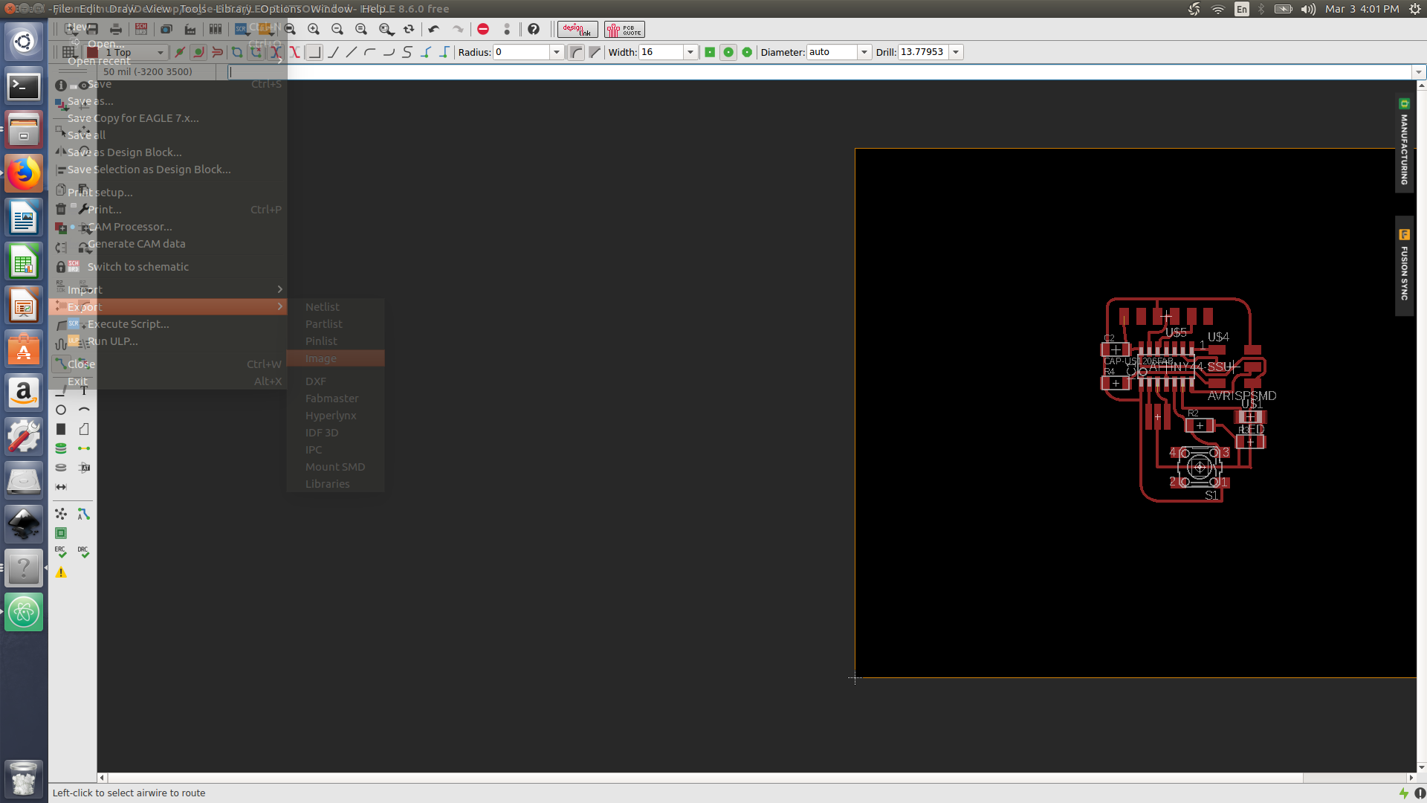Choose Image in Export submenu
1427x803 pixels.
coord(335,358)
